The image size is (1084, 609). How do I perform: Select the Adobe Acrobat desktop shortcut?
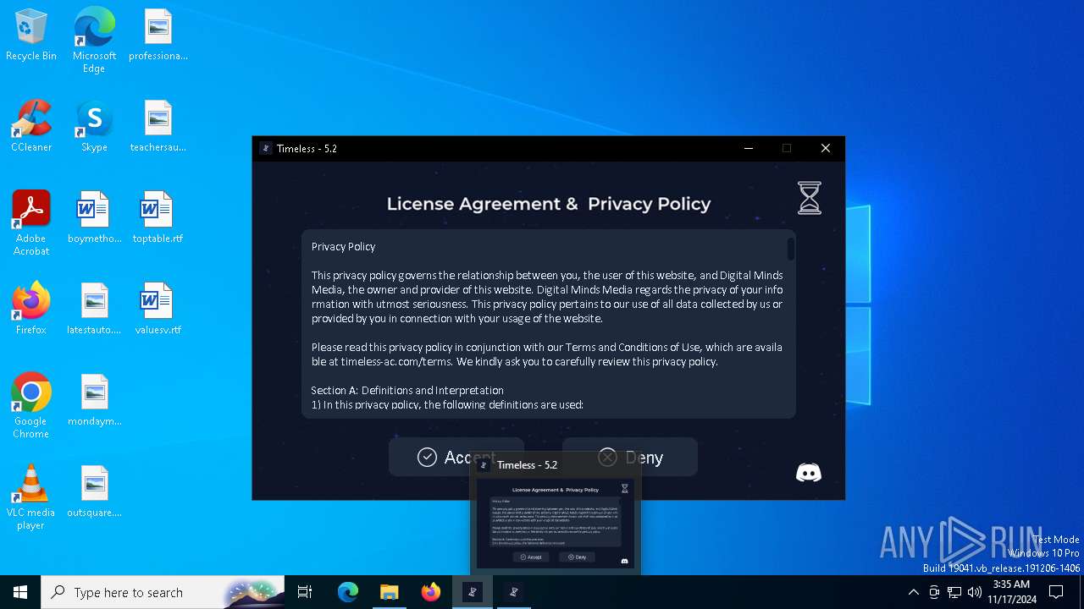[31, 223]
